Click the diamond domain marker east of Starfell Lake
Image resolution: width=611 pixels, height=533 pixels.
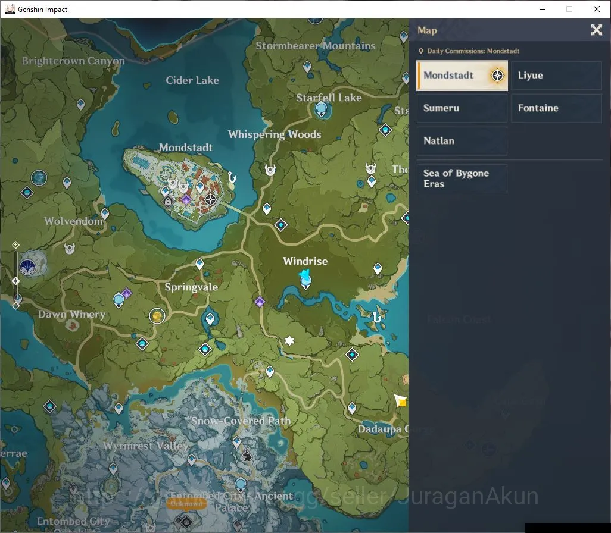coord(385,130)
